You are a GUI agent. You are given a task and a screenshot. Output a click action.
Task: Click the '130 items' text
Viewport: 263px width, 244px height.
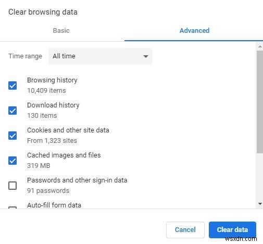pos(42,116)
